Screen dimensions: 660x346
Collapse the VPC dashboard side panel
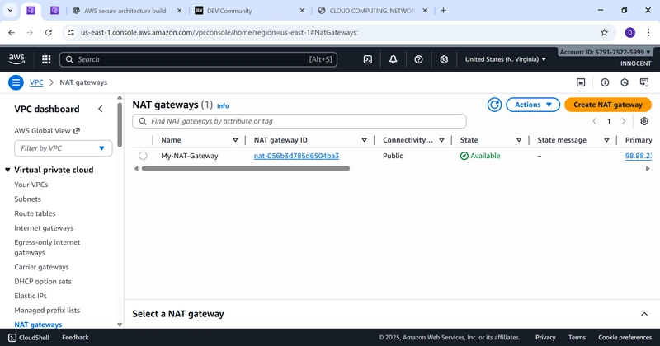coord(100,109)
